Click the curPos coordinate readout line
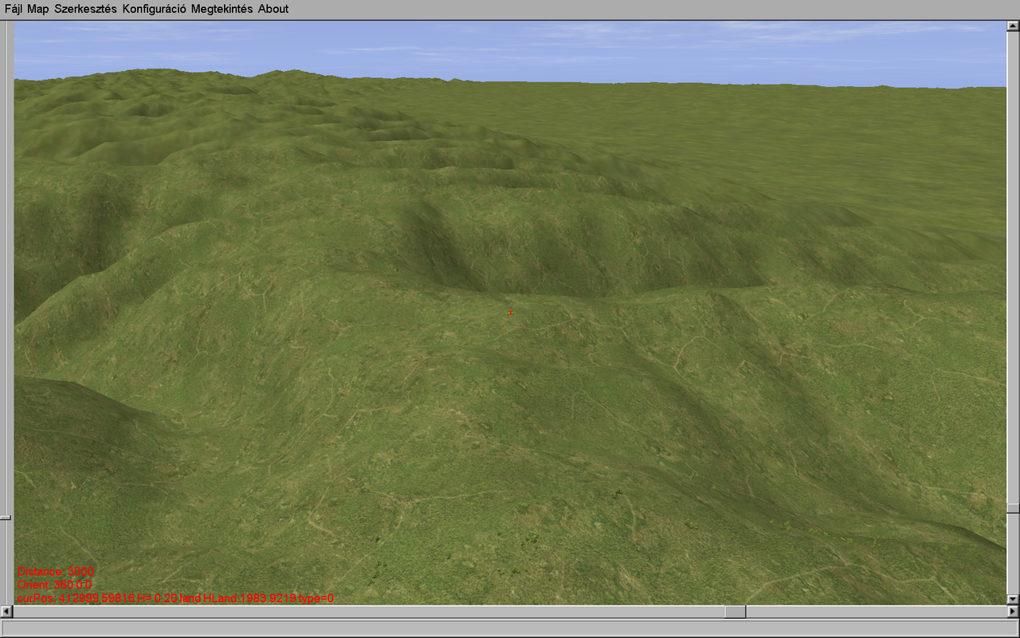 (x=175, y=598)
